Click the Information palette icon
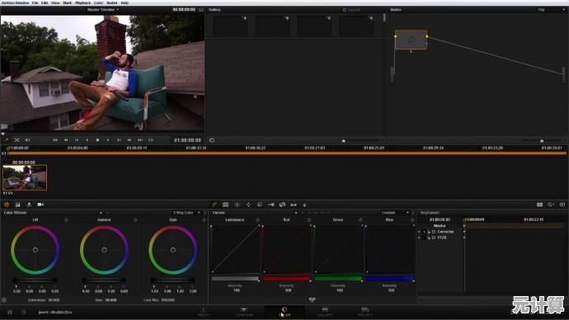Screen dimensions: 569x320 click(x=562, y=205)
